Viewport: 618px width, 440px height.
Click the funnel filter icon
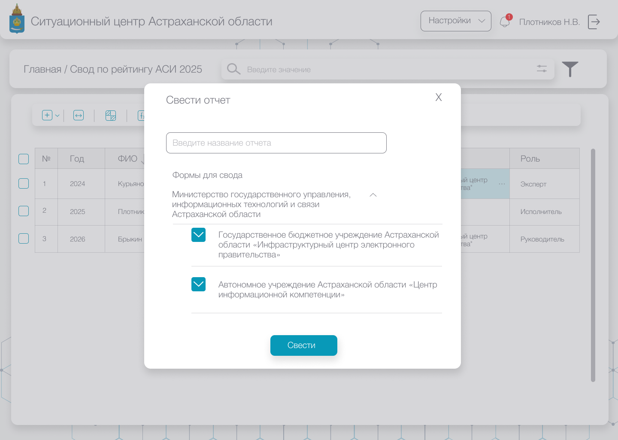(570, 69)
